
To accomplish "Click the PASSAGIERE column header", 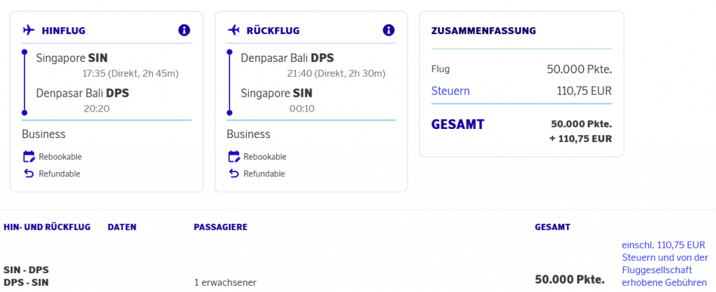I will 220,227.
